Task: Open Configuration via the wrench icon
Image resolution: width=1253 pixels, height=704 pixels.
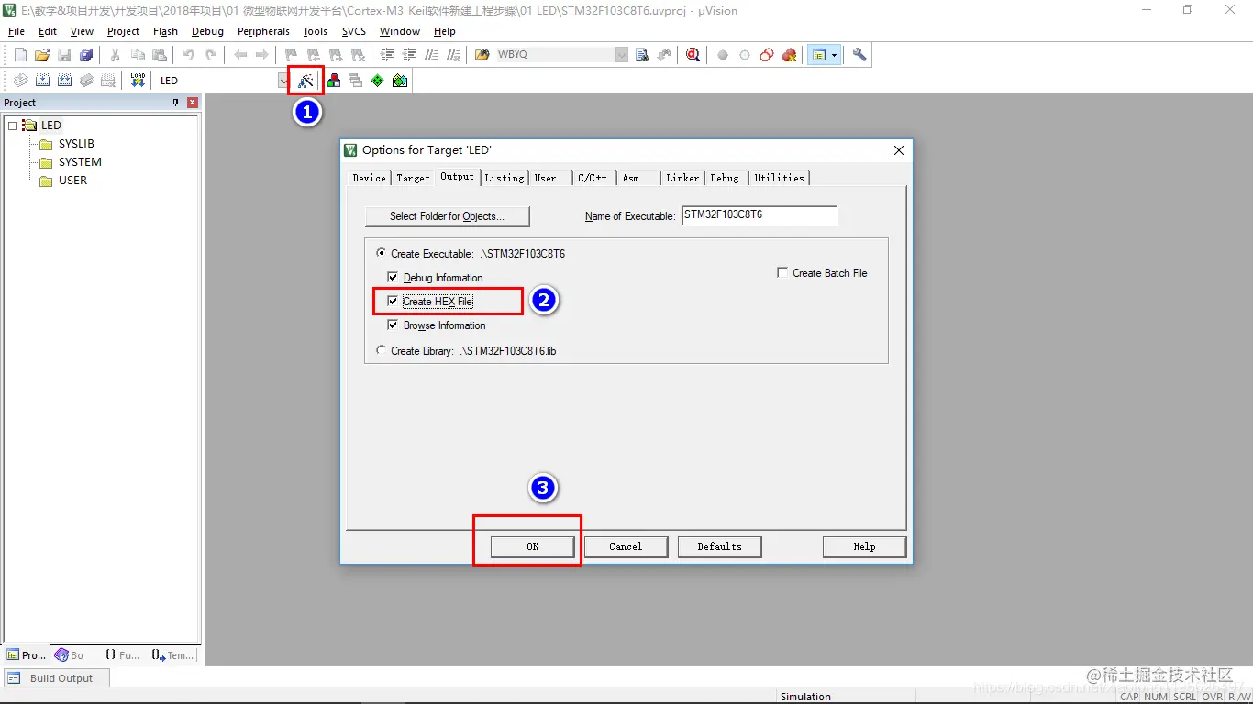Action: click(x=859, y=55)
